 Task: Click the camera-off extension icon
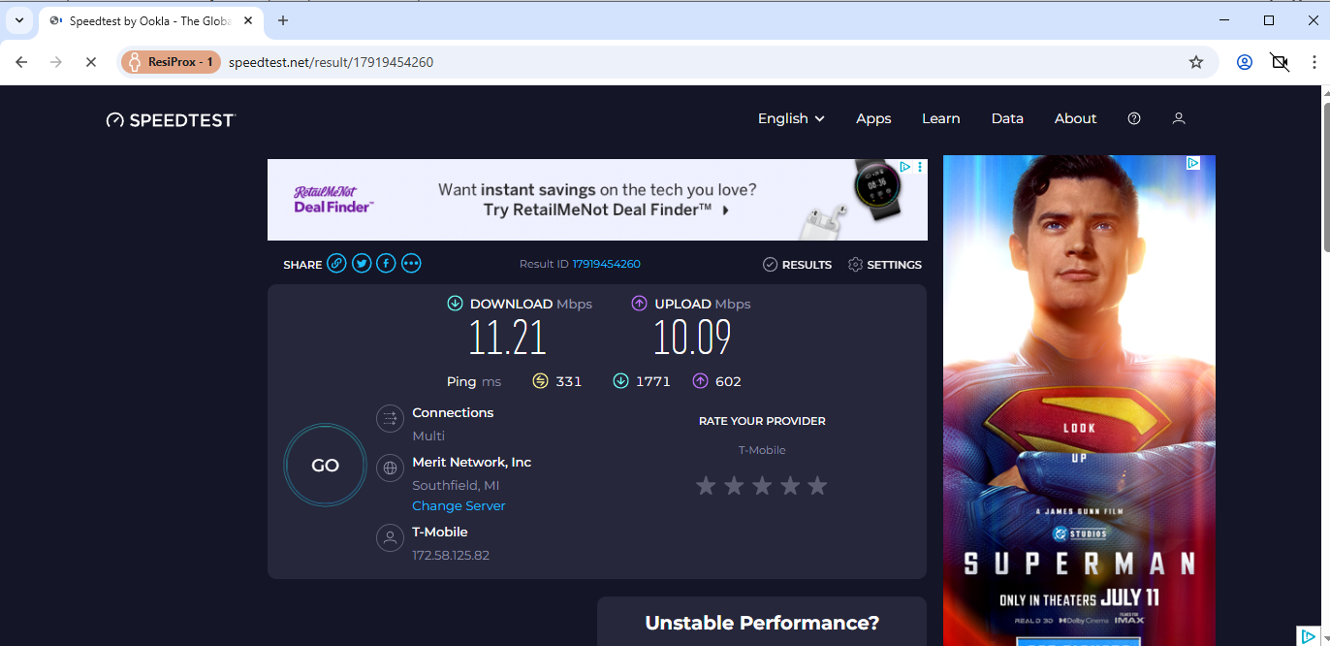point(1281,62)
